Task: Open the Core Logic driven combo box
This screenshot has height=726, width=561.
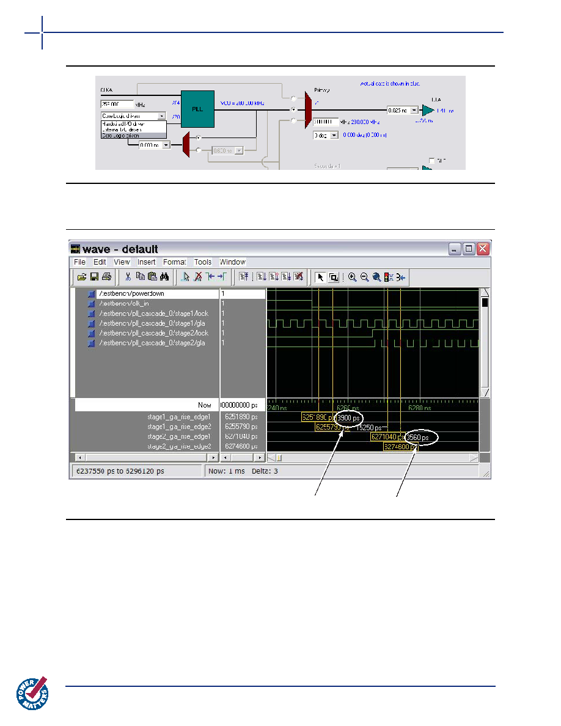Action: click(133, 116)
